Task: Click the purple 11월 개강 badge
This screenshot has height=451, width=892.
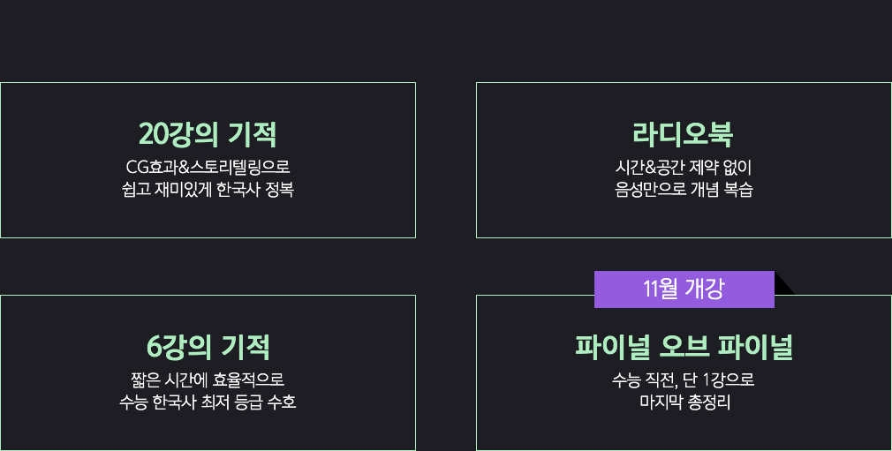Action: 684,289
